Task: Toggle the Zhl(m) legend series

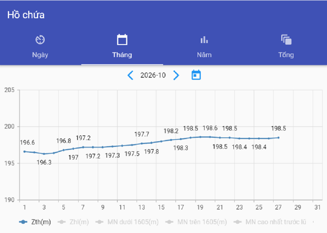Action: 73,222
